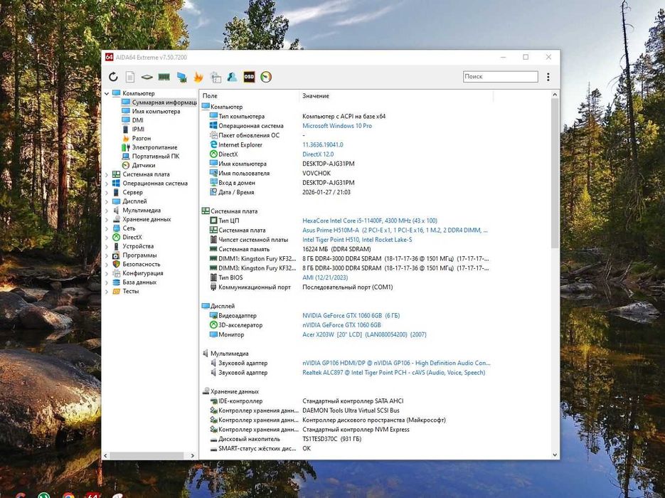Click the Электропитание plug icon in tree
The height and width of the screenshot is (498, 665).
point(126,147)
